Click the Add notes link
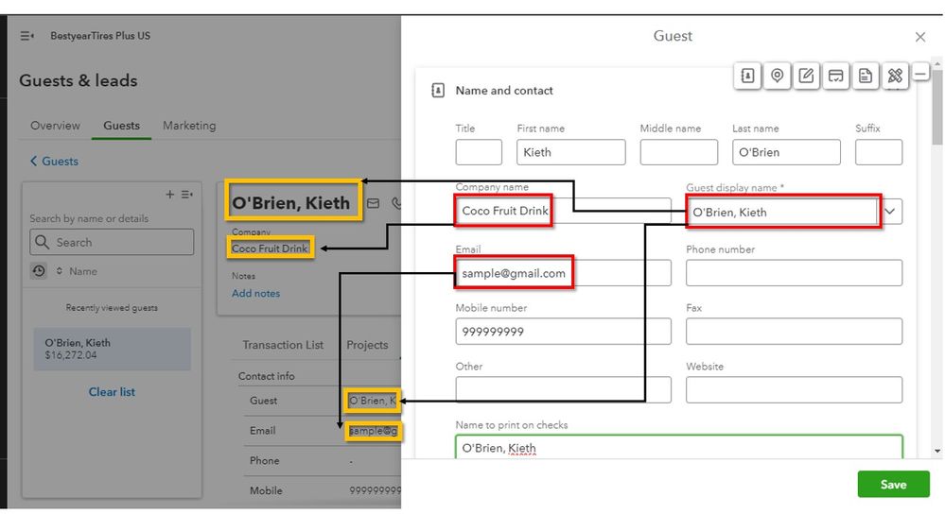The height and width of the screenshot is (531, 945). pos(255,294)
